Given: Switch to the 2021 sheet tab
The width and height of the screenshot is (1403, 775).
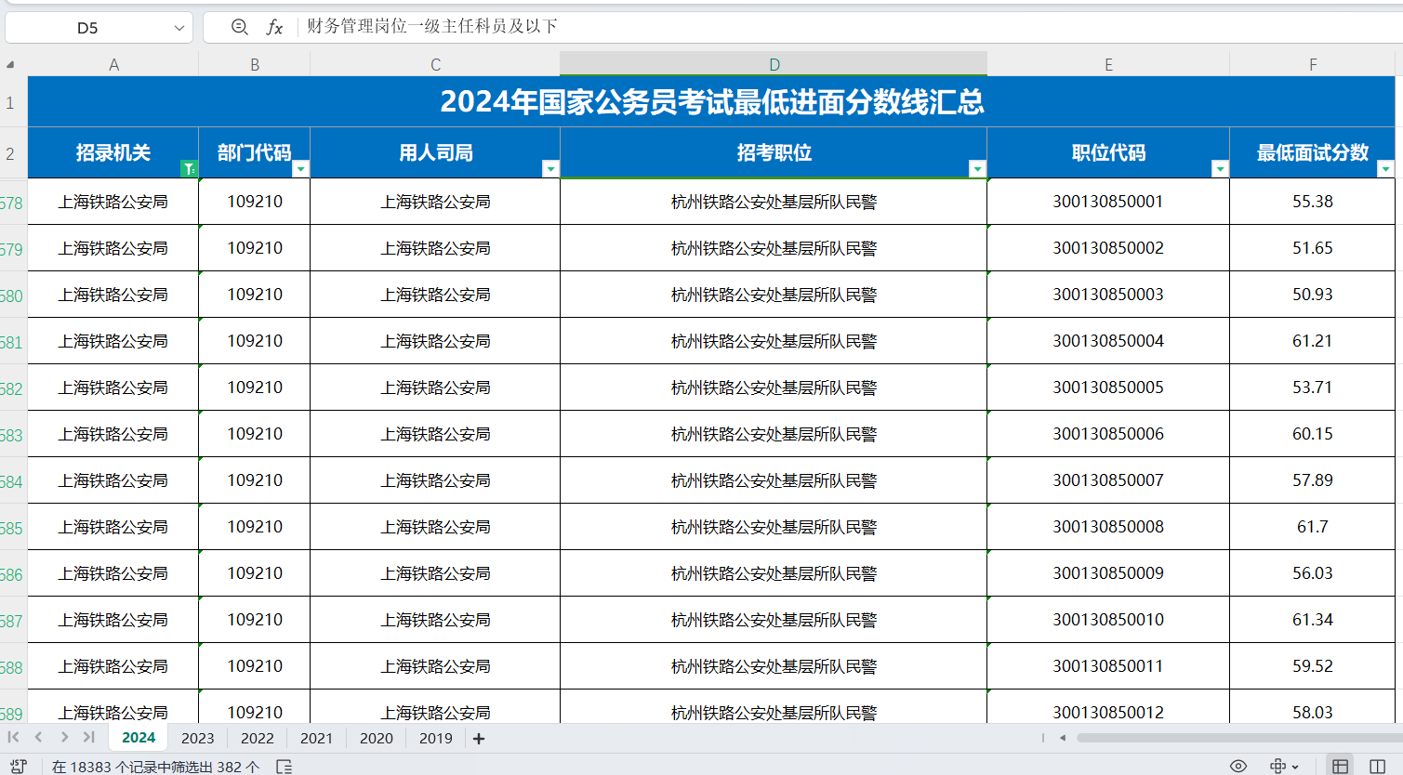Looking at the screenshot, I should (316, 738).
